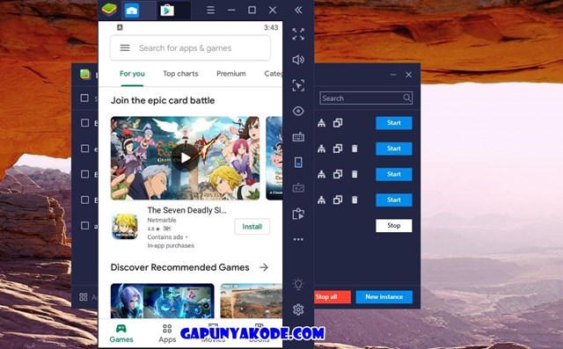The height and width of the screenshot is (349, 563).
Task: Open The Seven Deadly Sins app icon
Action: [x=125, y=227]
